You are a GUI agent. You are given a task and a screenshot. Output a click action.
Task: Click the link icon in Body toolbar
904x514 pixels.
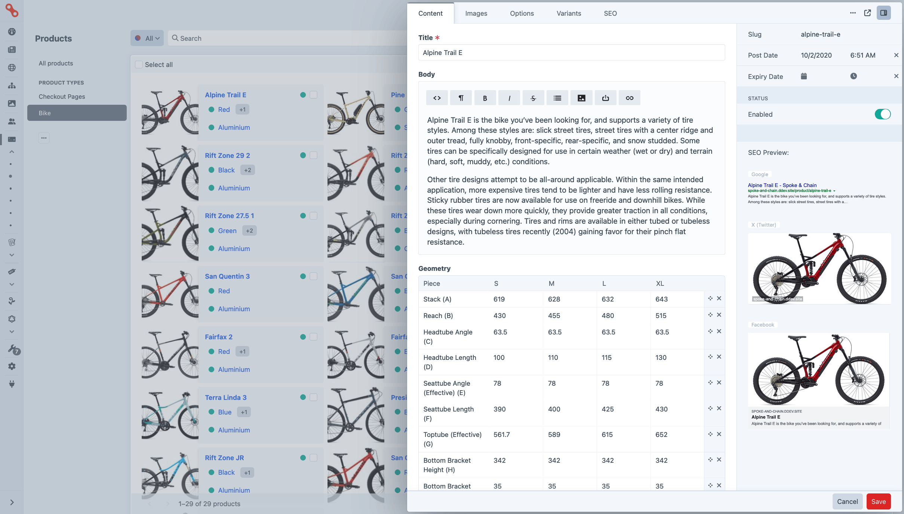tap(629, 98)
